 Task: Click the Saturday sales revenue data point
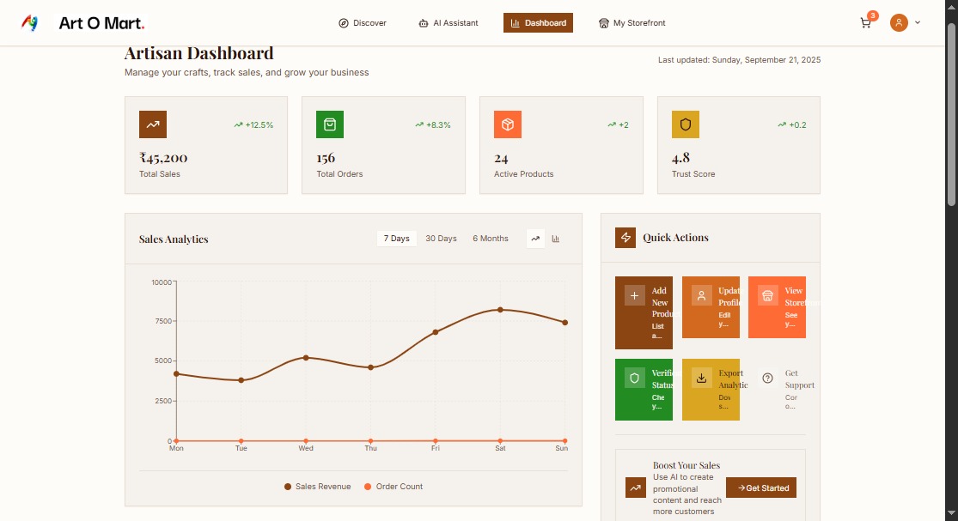point(500,310)
